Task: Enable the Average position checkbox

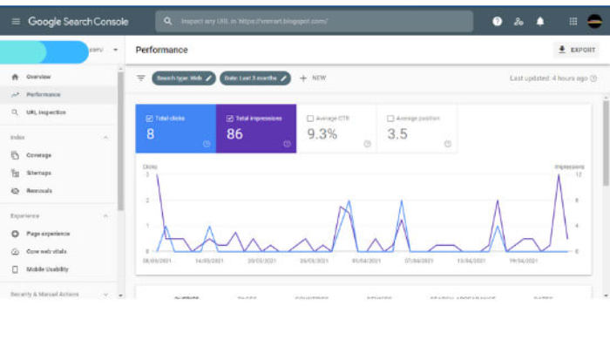Action: tap(390, 119)
